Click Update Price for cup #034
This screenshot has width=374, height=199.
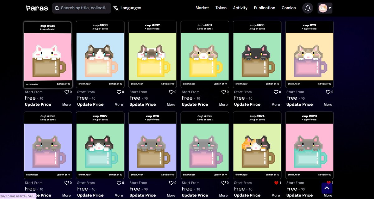pyautogui.click(x=38, y=104)
